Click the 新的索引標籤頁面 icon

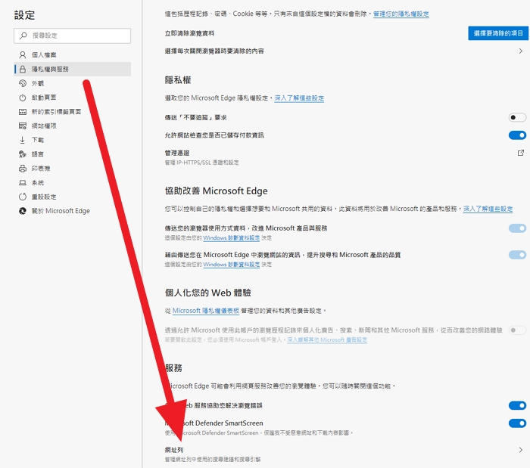[22, 112]
